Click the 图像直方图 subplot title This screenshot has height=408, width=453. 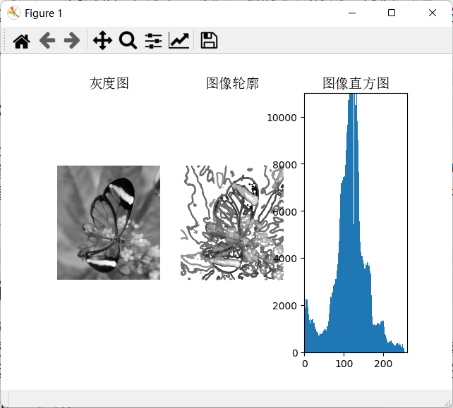point(356,83)
